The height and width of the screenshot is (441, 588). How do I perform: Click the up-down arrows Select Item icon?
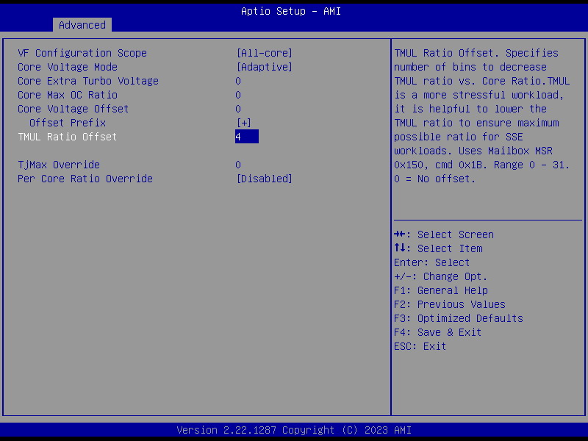[x=399, y=248]
